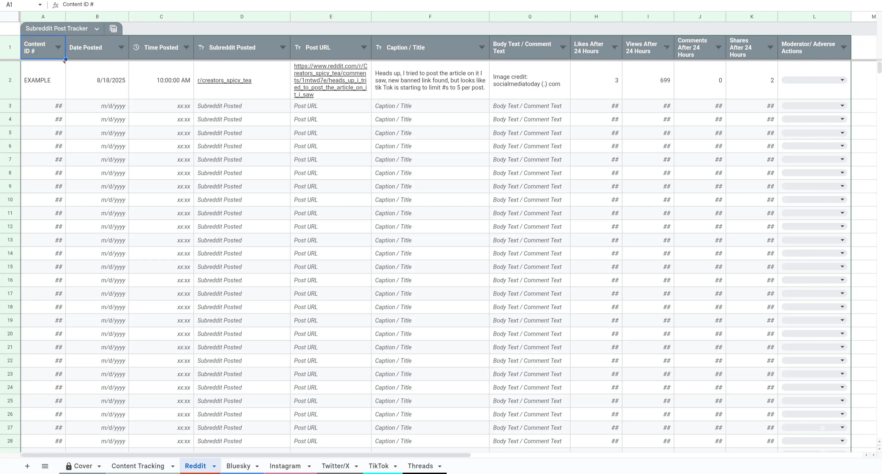Expand the Subreddit Post Tracker table menu

tap(97, 29)
